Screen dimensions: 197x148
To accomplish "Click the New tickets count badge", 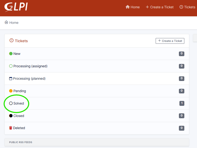I will pyautogui.click(x=181, y=54).
